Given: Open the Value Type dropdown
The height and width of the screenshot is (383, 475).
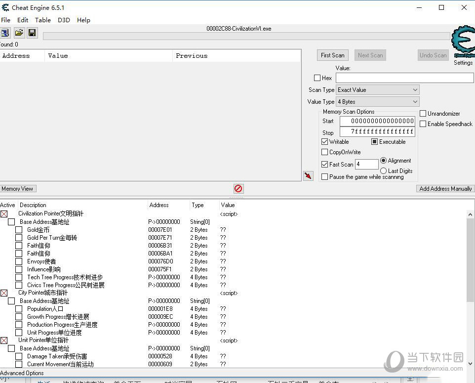Looking at the screenshot, I should 377,102.
